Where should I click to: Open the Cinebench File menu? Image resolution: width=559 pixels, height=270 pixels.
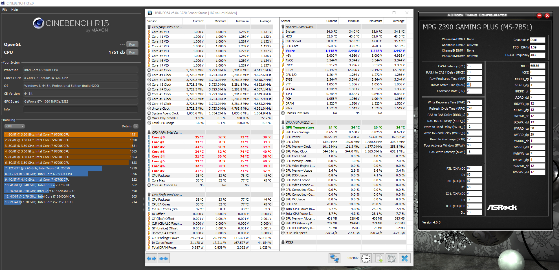coord(5,10)
